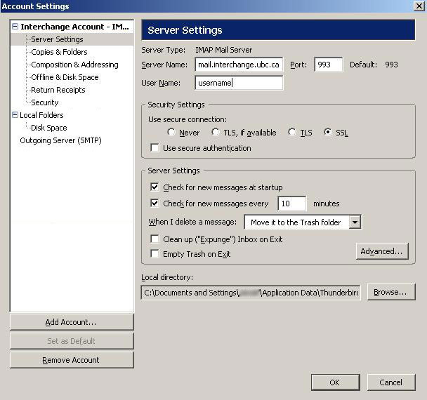Select the TLS radio button

[x=292, y=133]
